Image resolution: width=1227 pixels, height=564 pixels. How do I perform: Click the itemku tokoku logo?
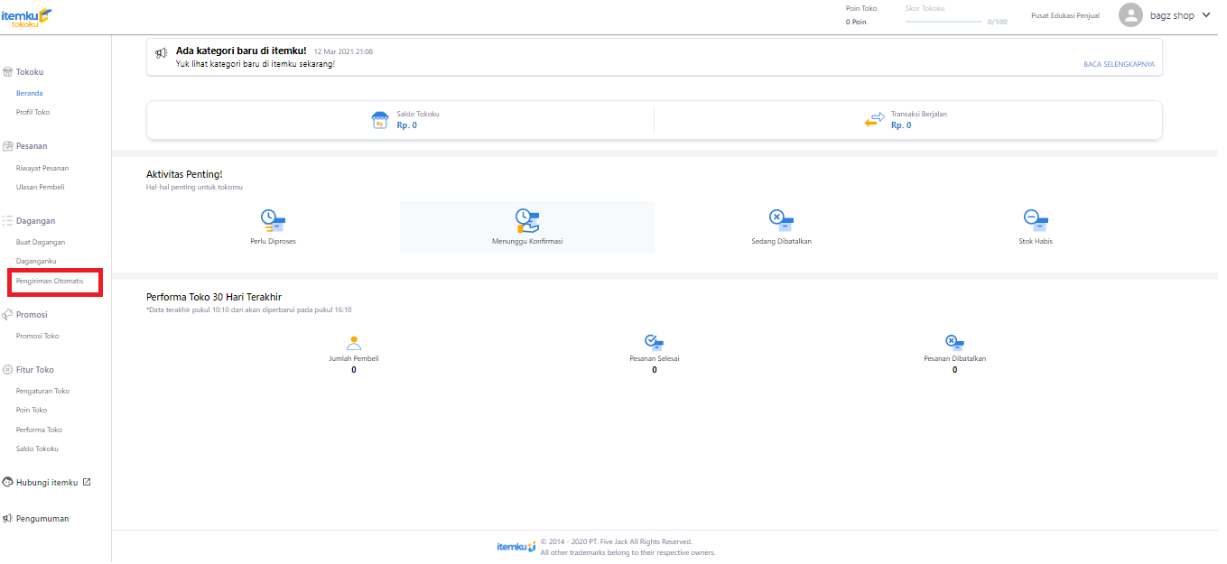pos(26,16)
